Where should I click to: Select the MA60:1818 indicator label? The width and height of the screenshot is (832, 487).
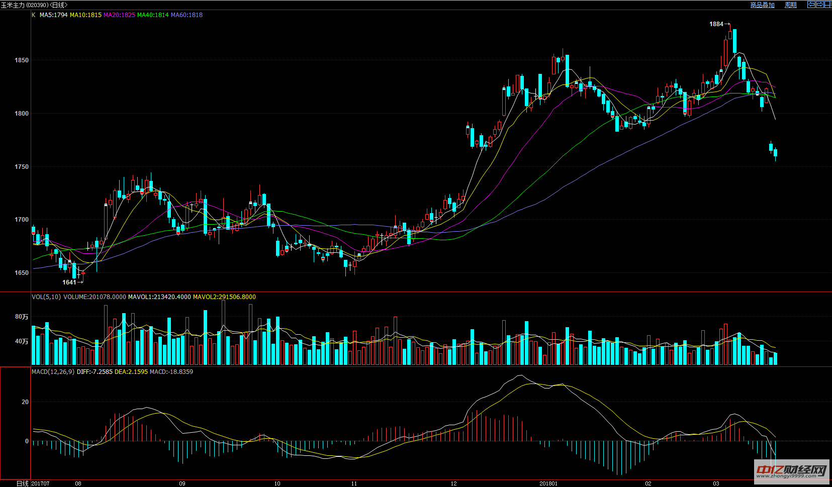click(x=187, y=15)
